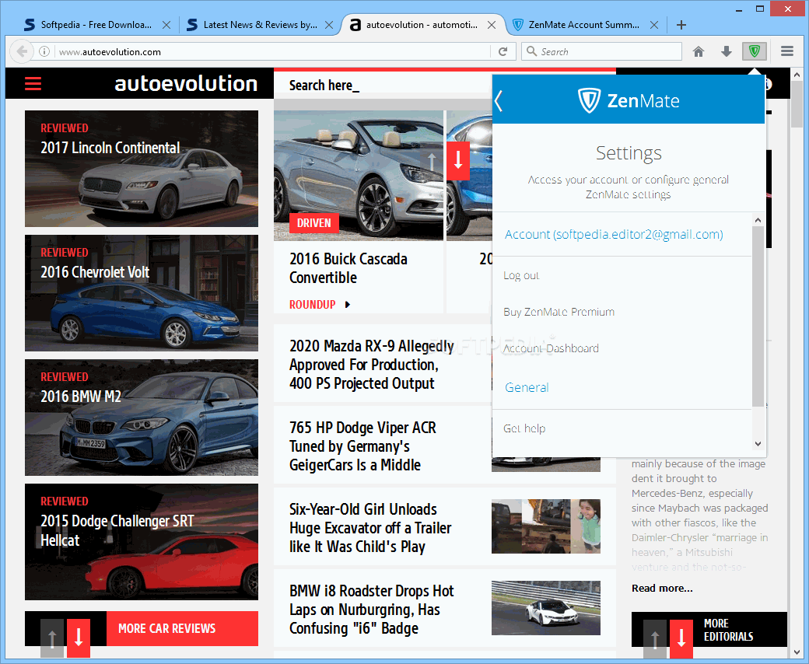
Task: Close the Softpedia Free Download tab
Action: click(x=166, y=25)
